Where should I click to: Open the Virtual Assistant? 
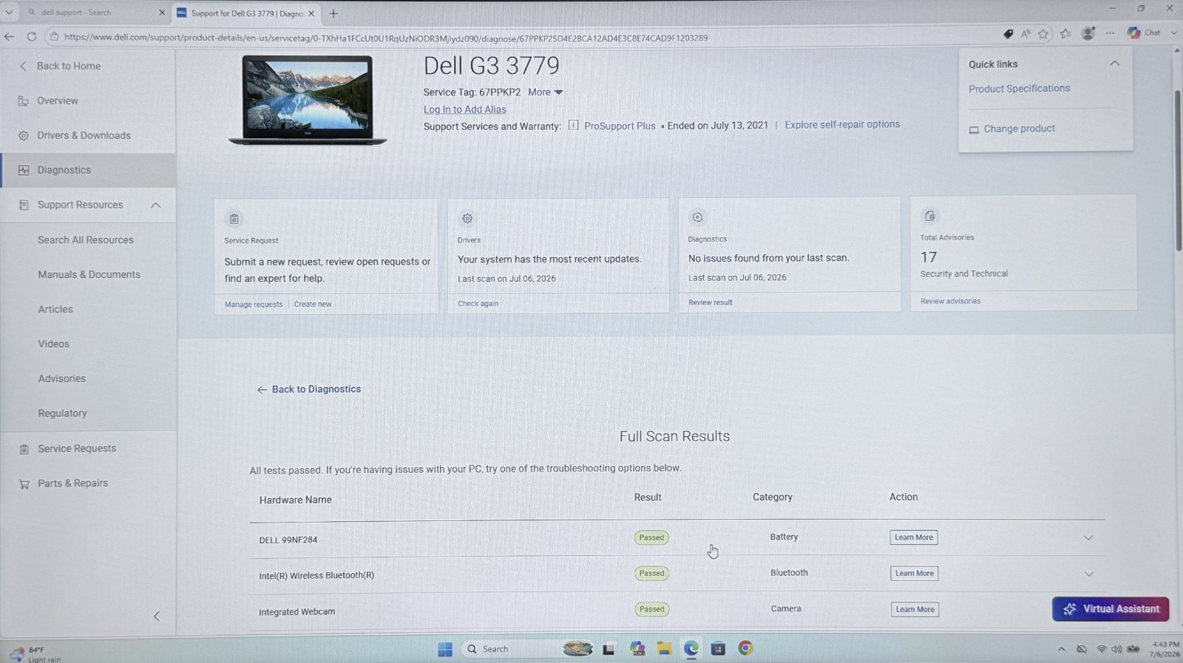click(x=1111, y=609)
